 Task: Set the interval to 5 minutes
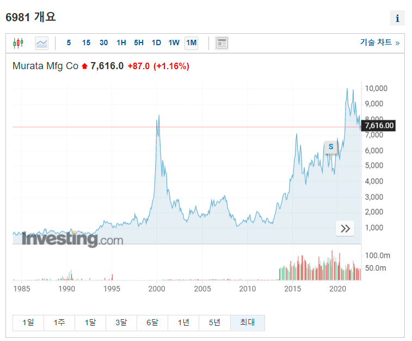pos(69,42)
